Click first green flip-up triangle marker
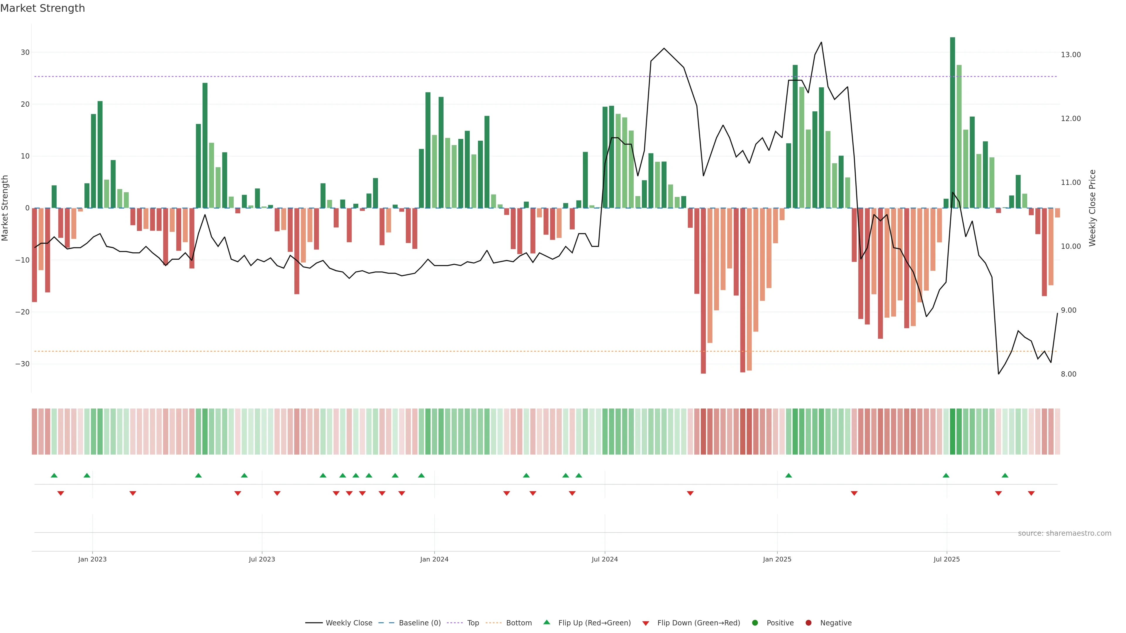This screenshot has height=633, width=1126. pyautogui.click(x=54, y=475)
